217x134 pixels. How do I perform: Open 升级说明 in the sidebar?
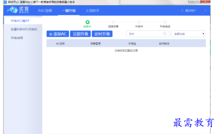[17, 38]
